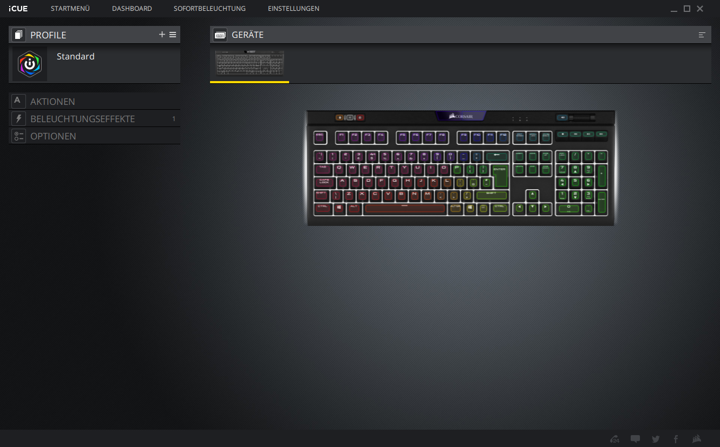Click the Enter key on the keyboard
This screenshot has width=720, height=447.
point(500,176)
